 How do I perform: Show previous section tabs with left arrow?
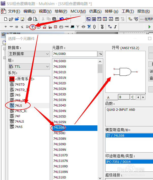point(138,97)
